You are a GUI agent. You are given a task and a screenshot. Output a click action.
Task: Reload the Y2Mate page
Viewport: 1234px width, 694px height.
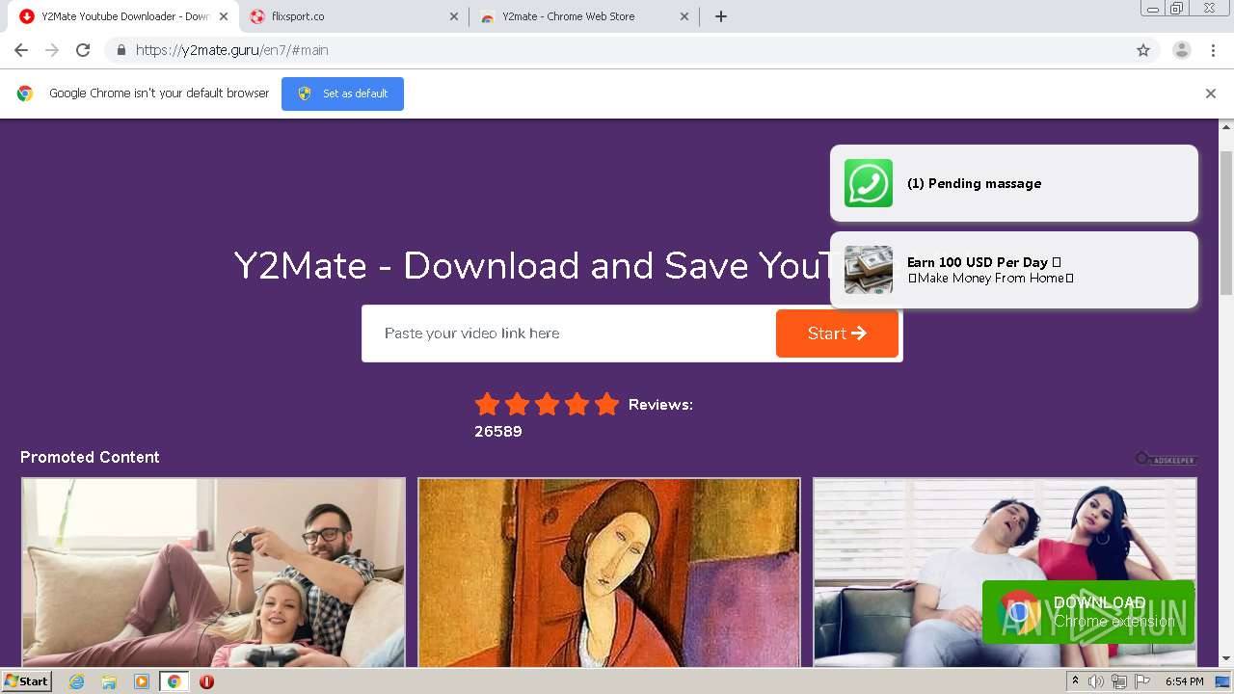point(83,50)
